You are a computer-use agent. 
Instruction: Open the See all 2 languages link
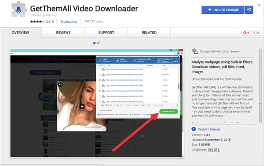click(x=213, y=149)
